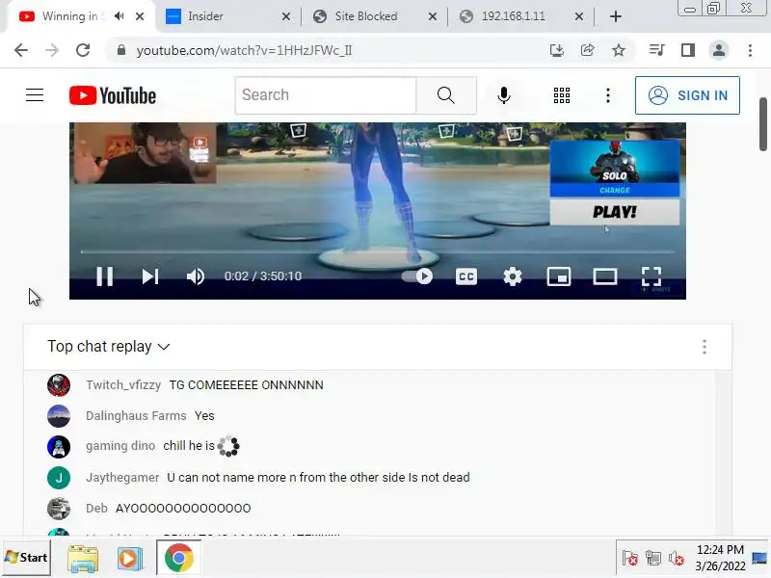Image resolution: width=771 pixels, height=578 pixels.
Task: Click Twitch_vfizzy's chat avatar
Action: 59,384
